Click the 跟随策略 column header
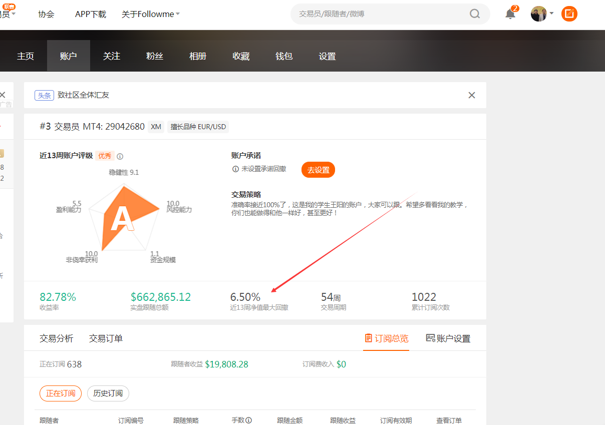Image resolution: width=605 pixels, height=425 pixels. (x=186, y=420)
